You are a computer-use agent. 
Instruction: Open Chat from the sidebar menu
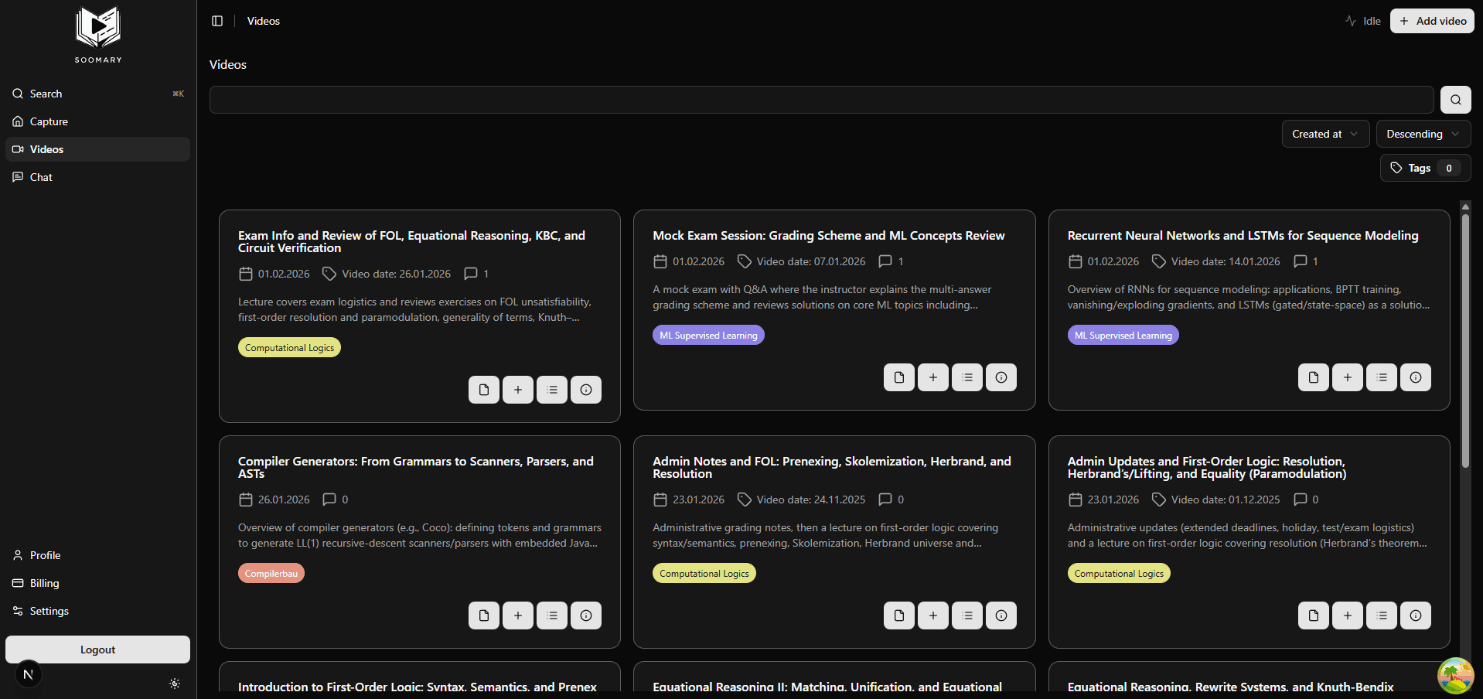[x=40, y=177]
